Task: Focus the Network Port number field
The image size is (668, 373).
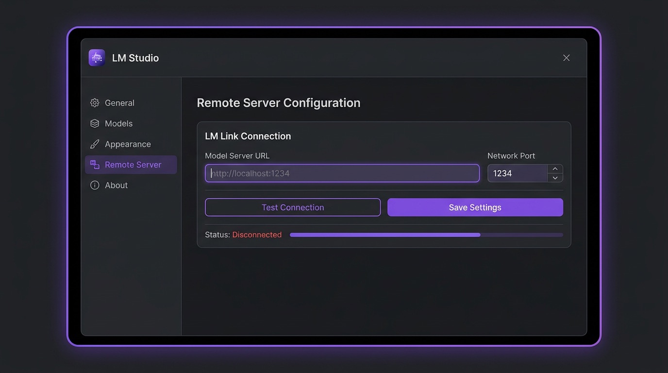Action: [518, 173]
